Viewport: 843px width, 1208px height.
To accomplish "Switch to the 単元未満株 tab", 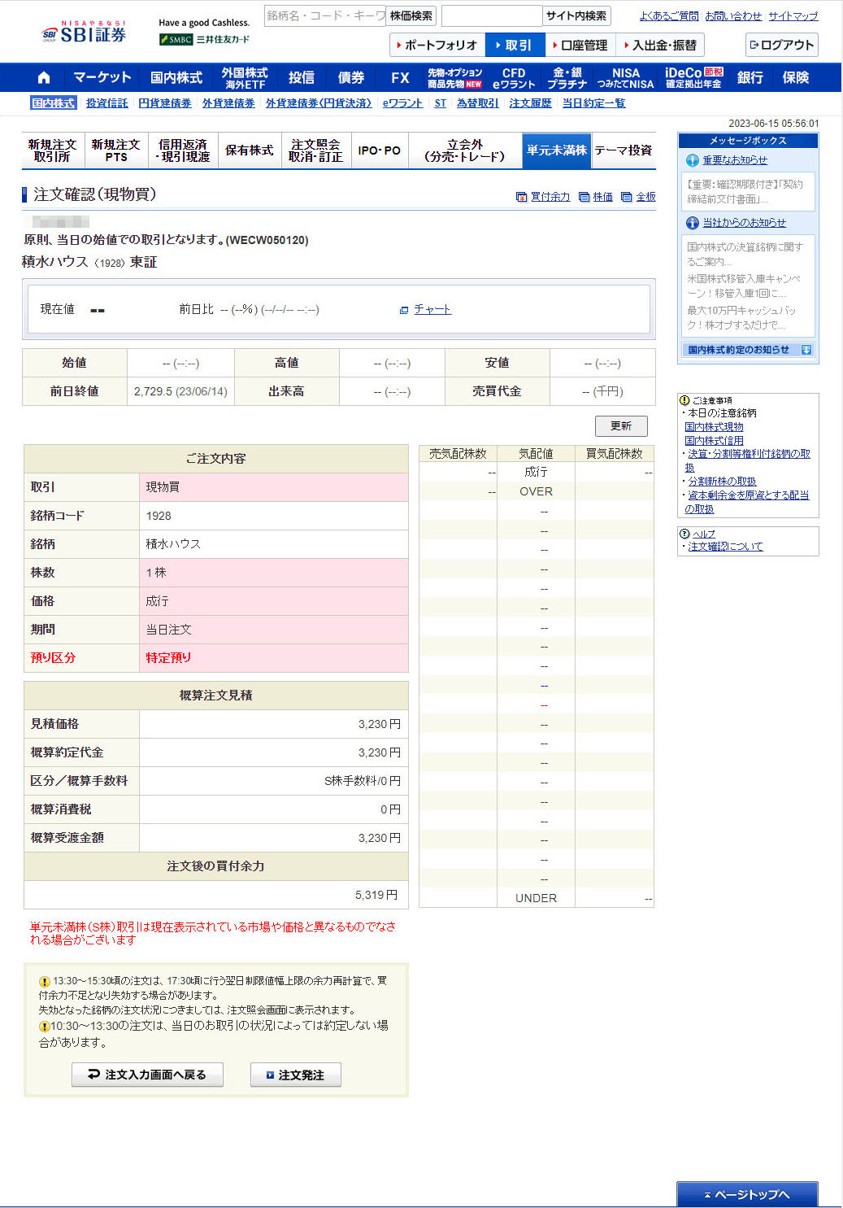I will 556,150.
